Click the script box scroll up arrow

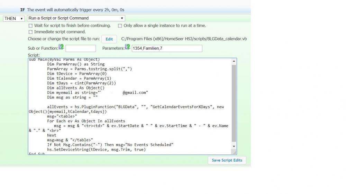point(234,61)
